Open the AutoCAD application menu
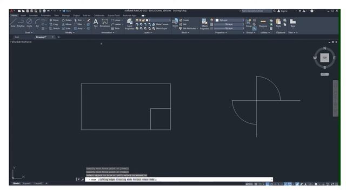This screenshot has height=194, width=346. [12, 11]
